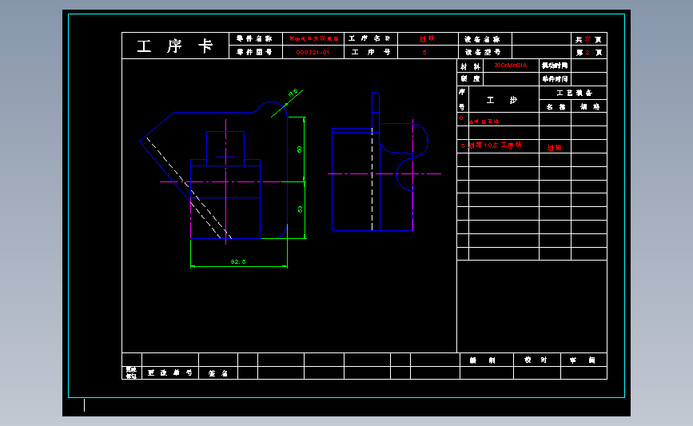Image resolution: width=693 pixels, height=426 pixels.
Task: Select the 92.5 width dimension text
Action: [238, 261]
